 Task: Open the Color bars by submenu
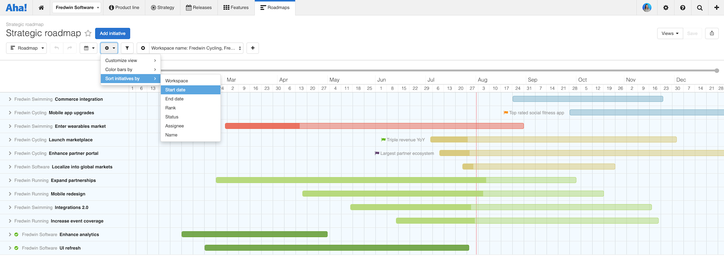(x=130, y=70)
